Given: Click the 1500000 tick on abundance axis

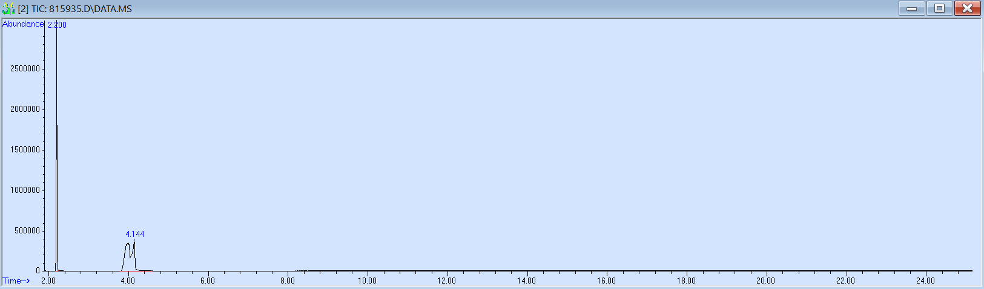Looking at the screenshot, I should (25, 150).
